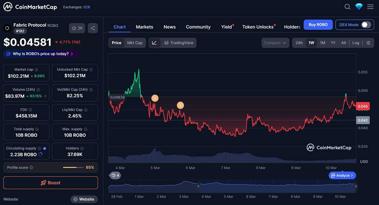Click the Buy ROBO button

318,25
